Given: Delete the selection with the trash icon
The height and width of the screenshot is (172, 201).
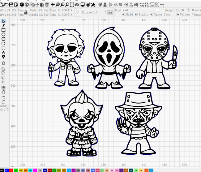Looking at the screenshot, I should 47,5.
